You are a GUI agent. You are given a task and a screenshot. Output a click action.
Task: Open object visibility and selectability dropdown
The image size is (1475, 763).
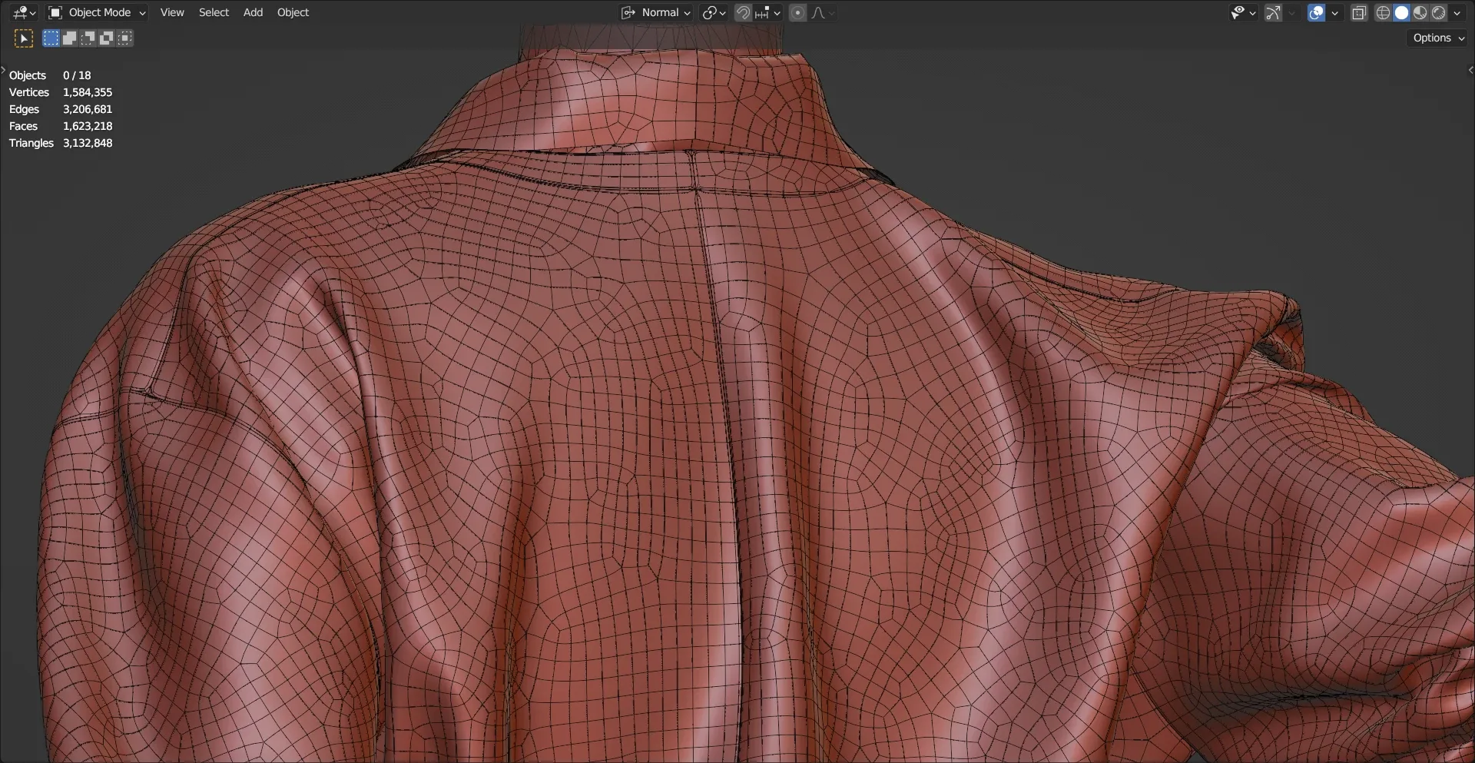[x=1243, y=12]
